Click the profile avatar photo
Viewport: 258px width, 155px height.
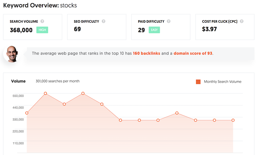pyautogui.click(x=12, y=54)
